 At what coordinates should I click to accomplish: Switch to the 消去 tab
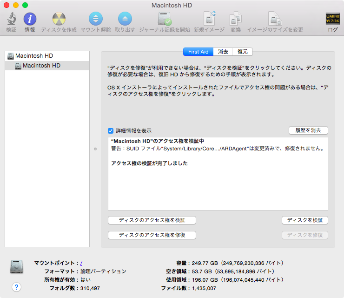(223, 52)
